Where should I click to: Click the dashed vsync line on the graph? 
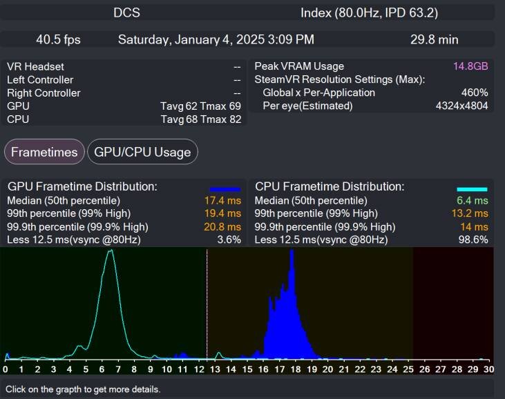(207, 304)
